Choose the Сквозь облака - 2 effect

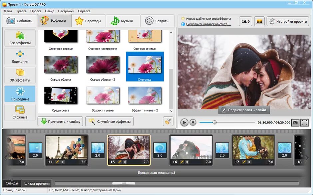[x=103, y=65]
